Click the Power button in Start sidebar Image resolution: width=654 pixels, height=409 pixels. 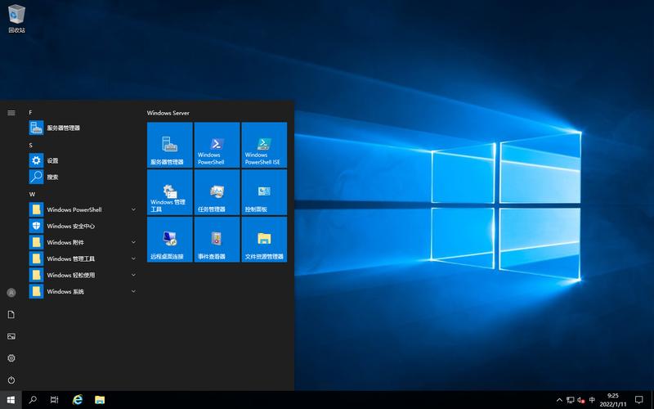click(11, 380)
